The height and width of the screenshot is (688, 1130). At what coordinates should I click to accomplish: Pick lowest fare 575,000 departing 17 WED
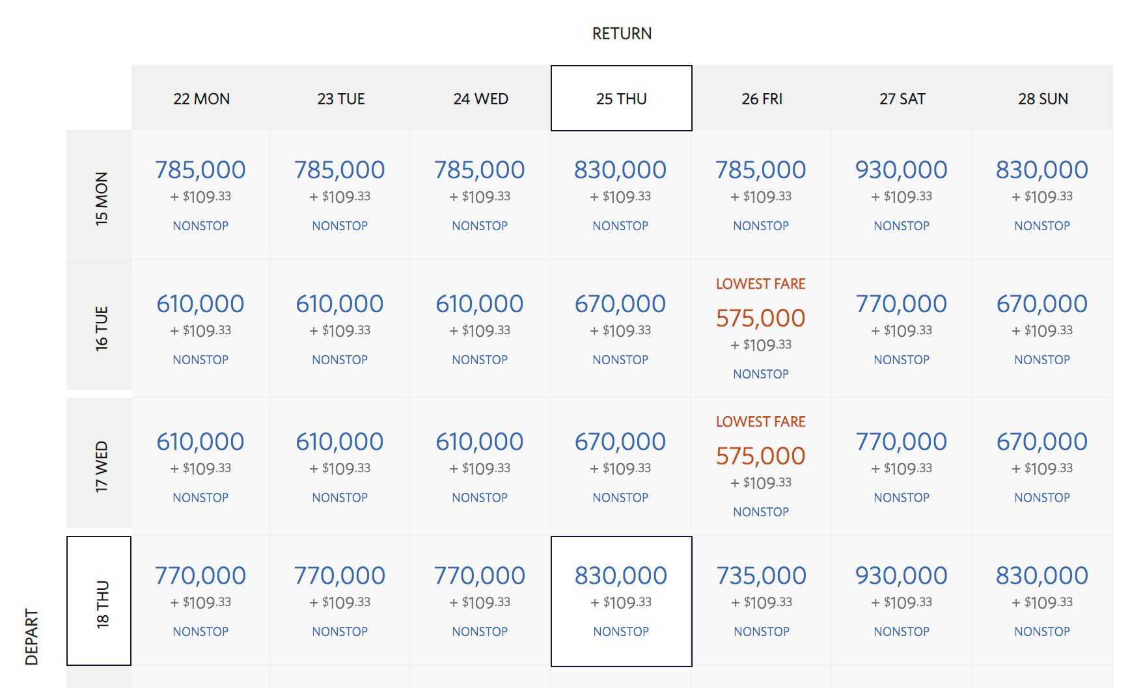[x=761, y=467]
